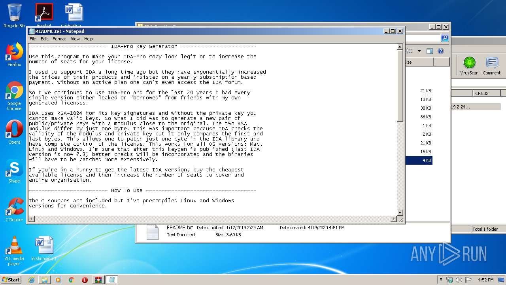Click the Date created value in details pane
This screenshot has height=285, width=506.
click(x=326, y=228)
